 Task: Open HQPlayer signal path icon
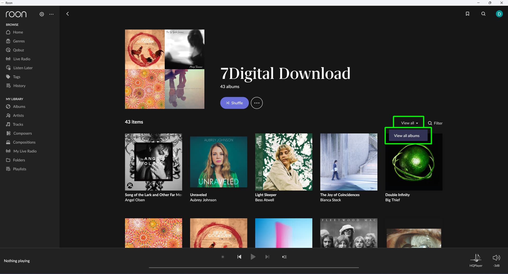(476, 258)
